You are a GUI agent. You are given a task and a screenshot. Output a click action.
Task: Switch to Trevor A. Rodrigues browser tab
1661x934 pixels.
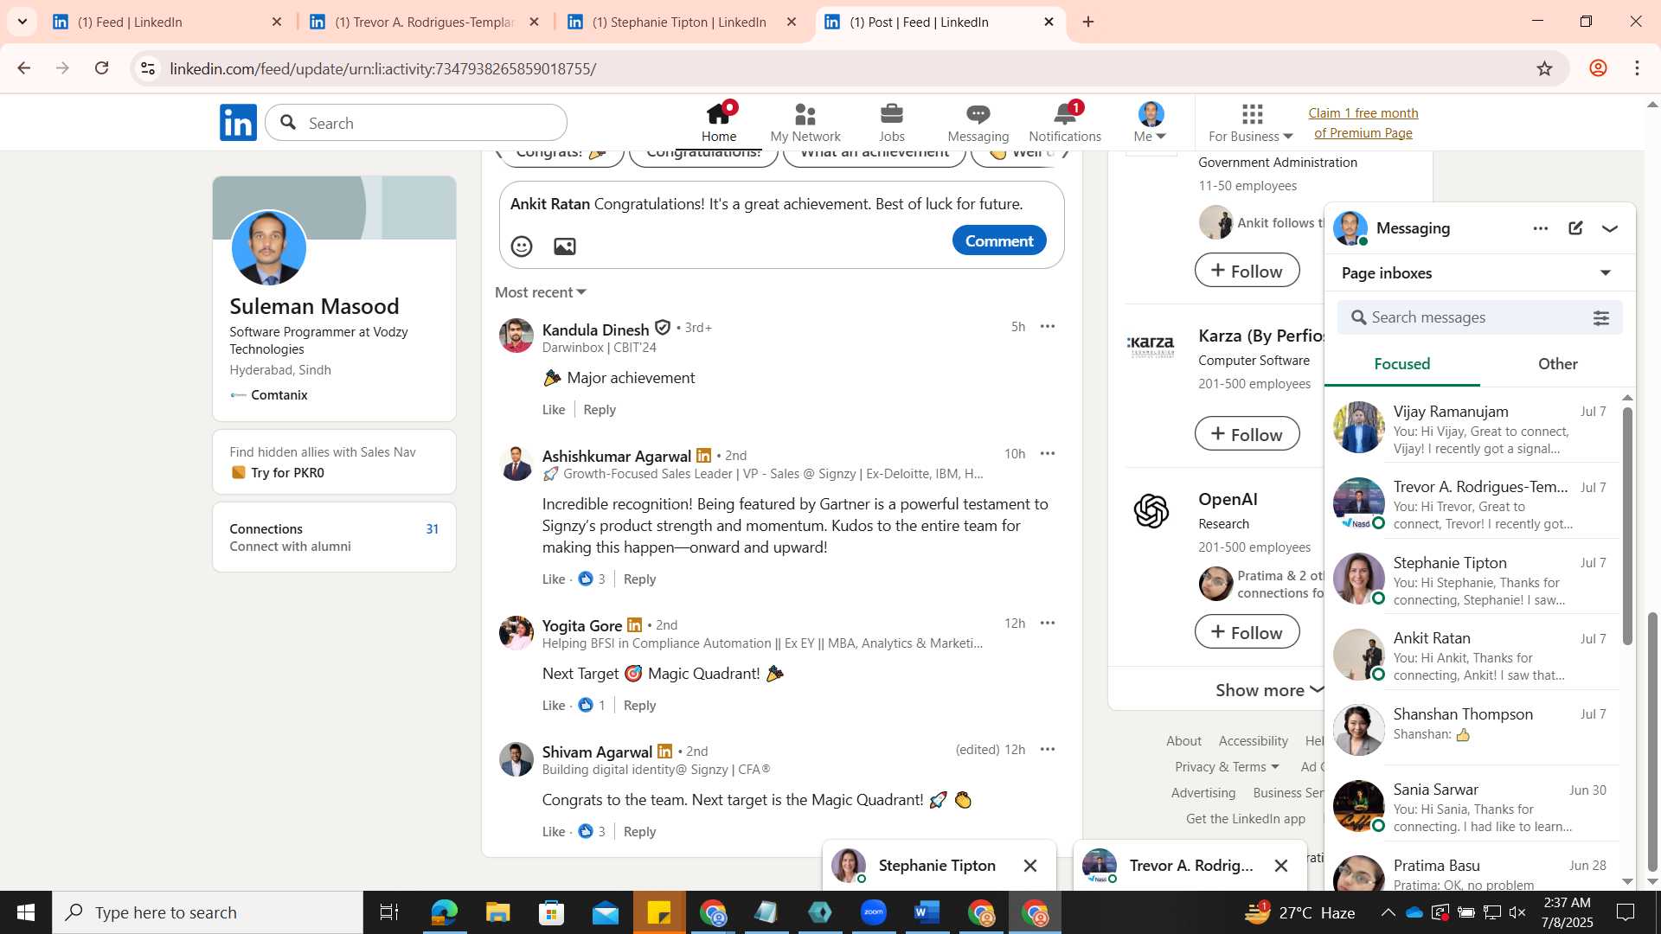pyautogui.click(x=425, y=22)
